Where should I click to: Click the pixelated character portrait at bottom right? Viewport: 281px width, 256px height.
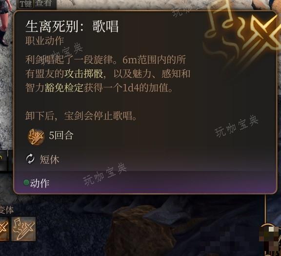pyautogui.click(x=270, y=239)
